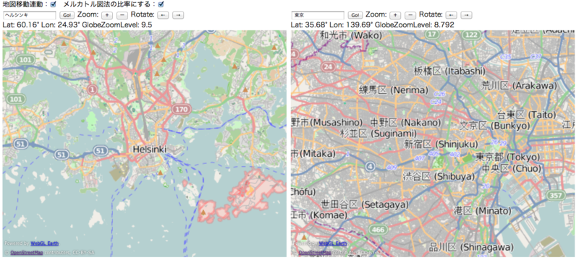Focus the 東京 search field

click(318, 15)
